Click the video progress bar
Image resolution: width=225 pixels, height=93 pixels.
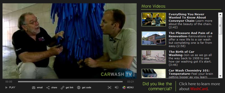(70, 82)
